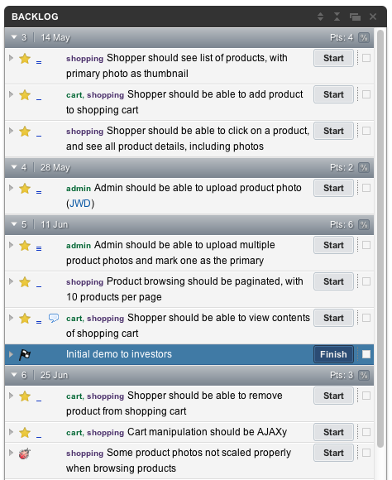Screen dimensions: 392x480
Task: Collapse iteration 3 dated 14 May
Action: click(14, 37)
